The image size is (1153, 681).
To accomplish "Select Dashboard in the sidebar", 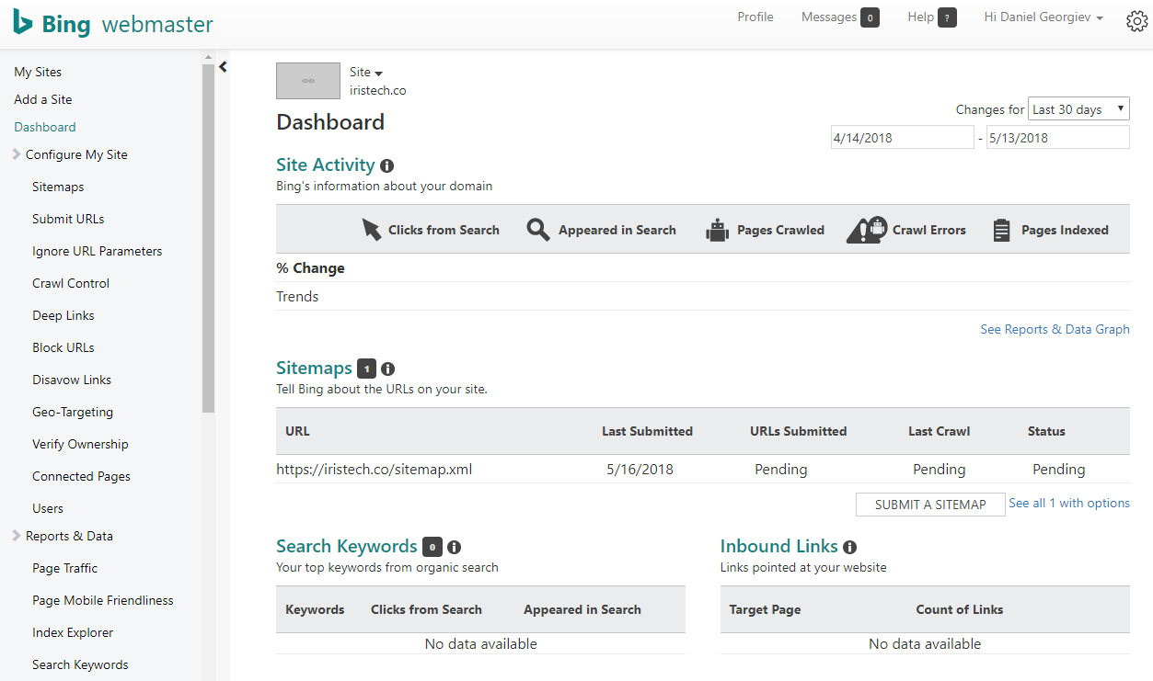I will coord(45,127).
